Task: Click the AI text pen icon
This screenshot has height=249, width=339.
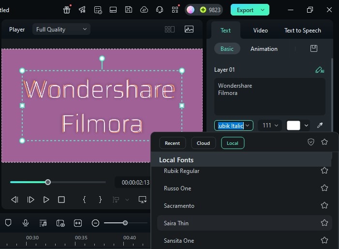Action: click(320, 70)
